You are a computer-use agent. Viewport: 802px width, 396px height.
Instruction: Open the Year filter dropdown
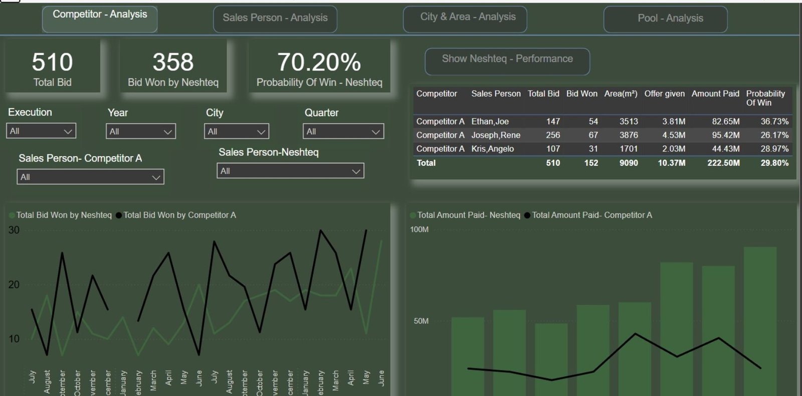click(141, 131)
